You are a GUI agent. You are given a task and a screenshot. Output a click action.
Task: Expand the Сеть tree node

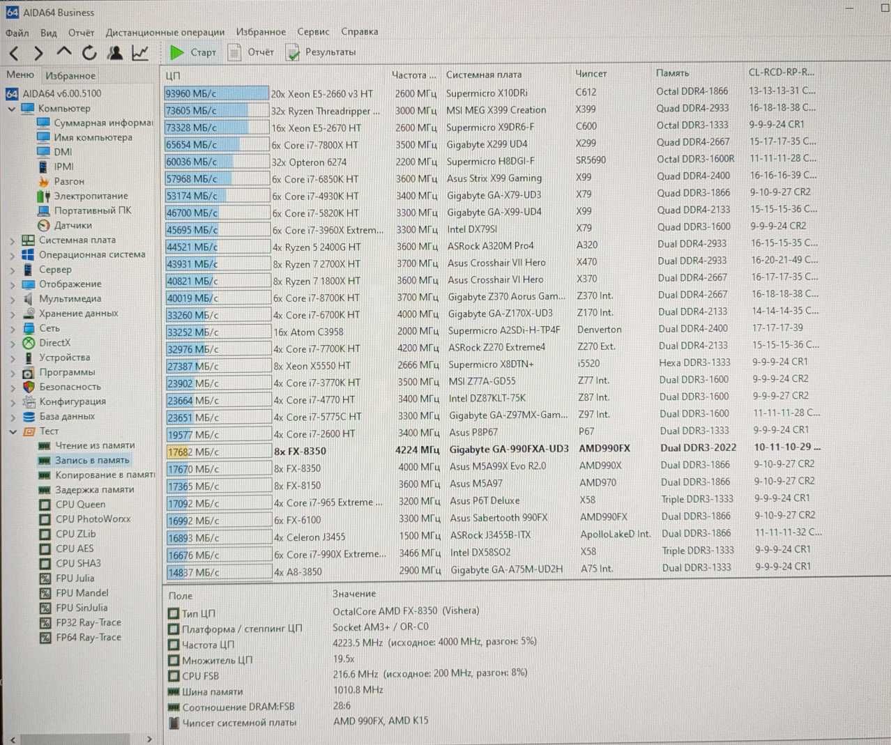click(12, 328)
